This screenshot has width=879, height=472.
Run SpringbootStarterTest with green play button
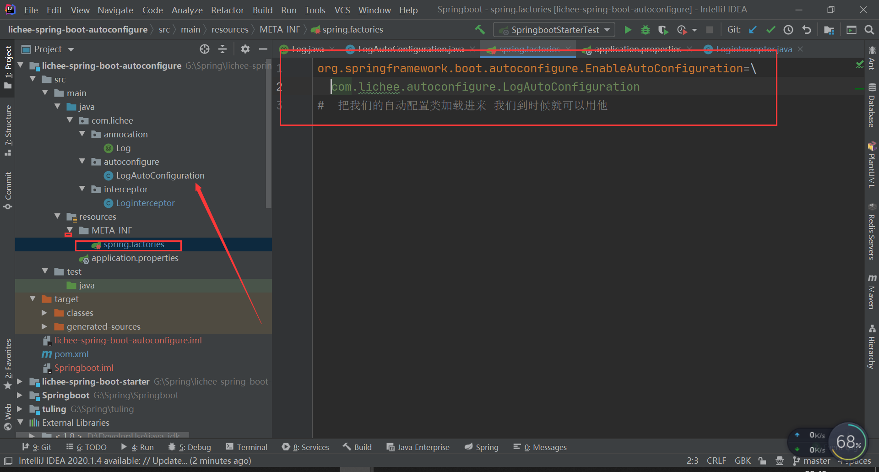coord(628,30)
